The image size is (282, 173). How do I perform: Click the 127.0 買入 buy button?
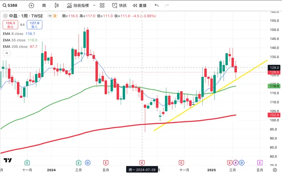click(x=34, y=25)
